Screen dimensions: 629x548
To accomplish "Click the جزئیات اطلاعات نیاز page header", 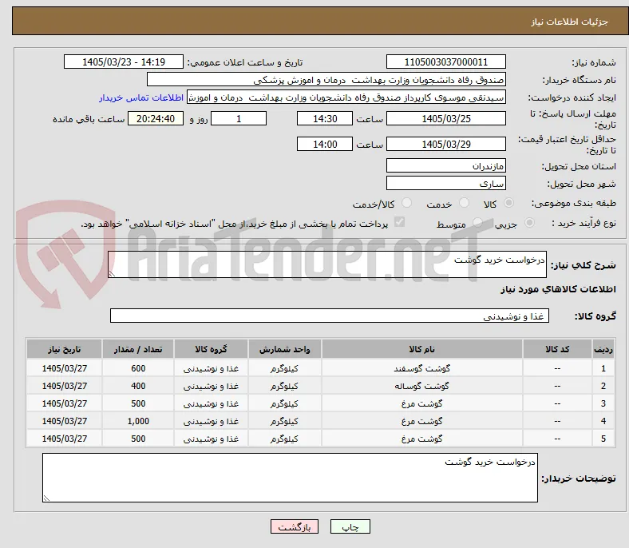I will coord(569,22).
